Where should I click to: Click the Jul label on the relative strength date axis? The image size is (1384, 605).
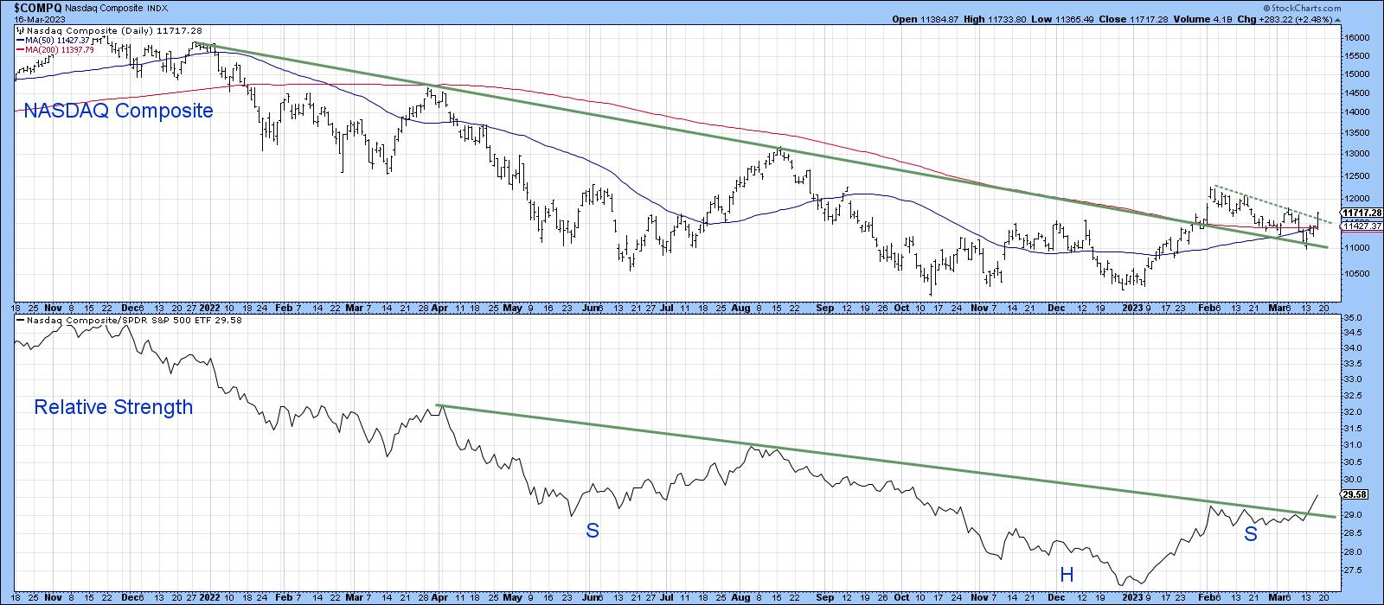tap(668, 597)
